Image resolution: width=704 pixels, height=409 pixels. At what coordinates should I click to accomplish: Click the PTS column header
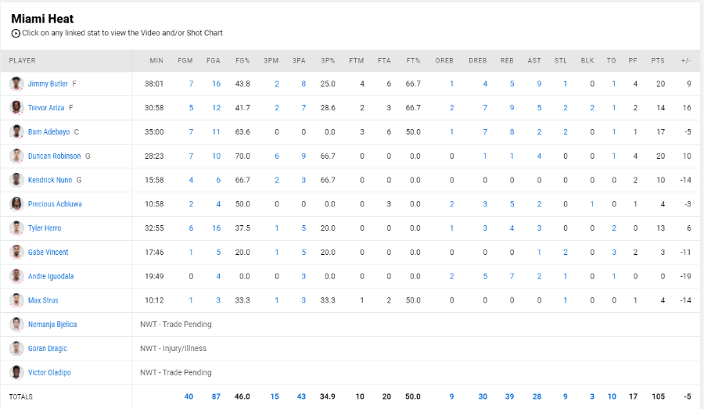click(x=658, y=60)
